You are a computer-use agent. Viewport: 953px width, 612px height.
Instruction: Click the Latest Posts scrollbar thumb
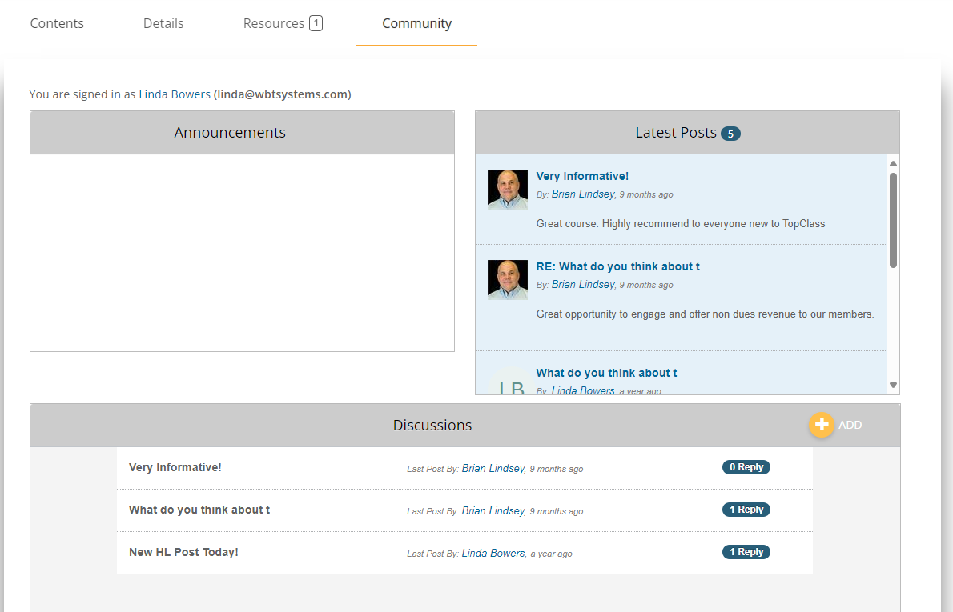point(893,220)
